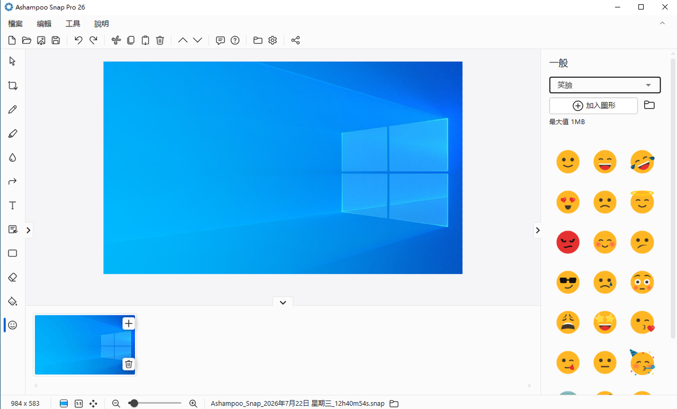Open the 說明 menu
Screen dimensions: 677x409
pyautogui.click(x=102, y=24)
